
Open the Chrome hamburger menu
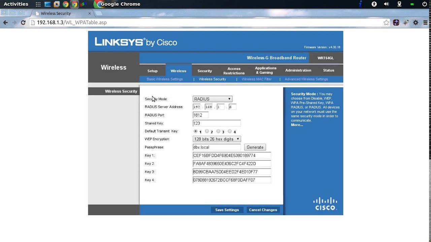[425, 23]
